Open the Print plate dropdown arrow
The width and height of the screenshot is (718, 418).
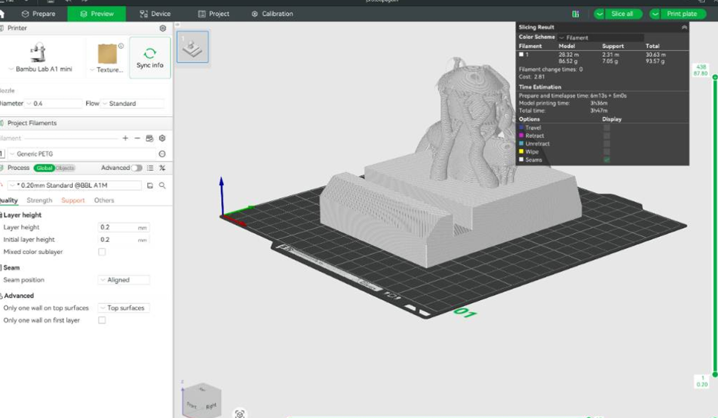[655, 14]
